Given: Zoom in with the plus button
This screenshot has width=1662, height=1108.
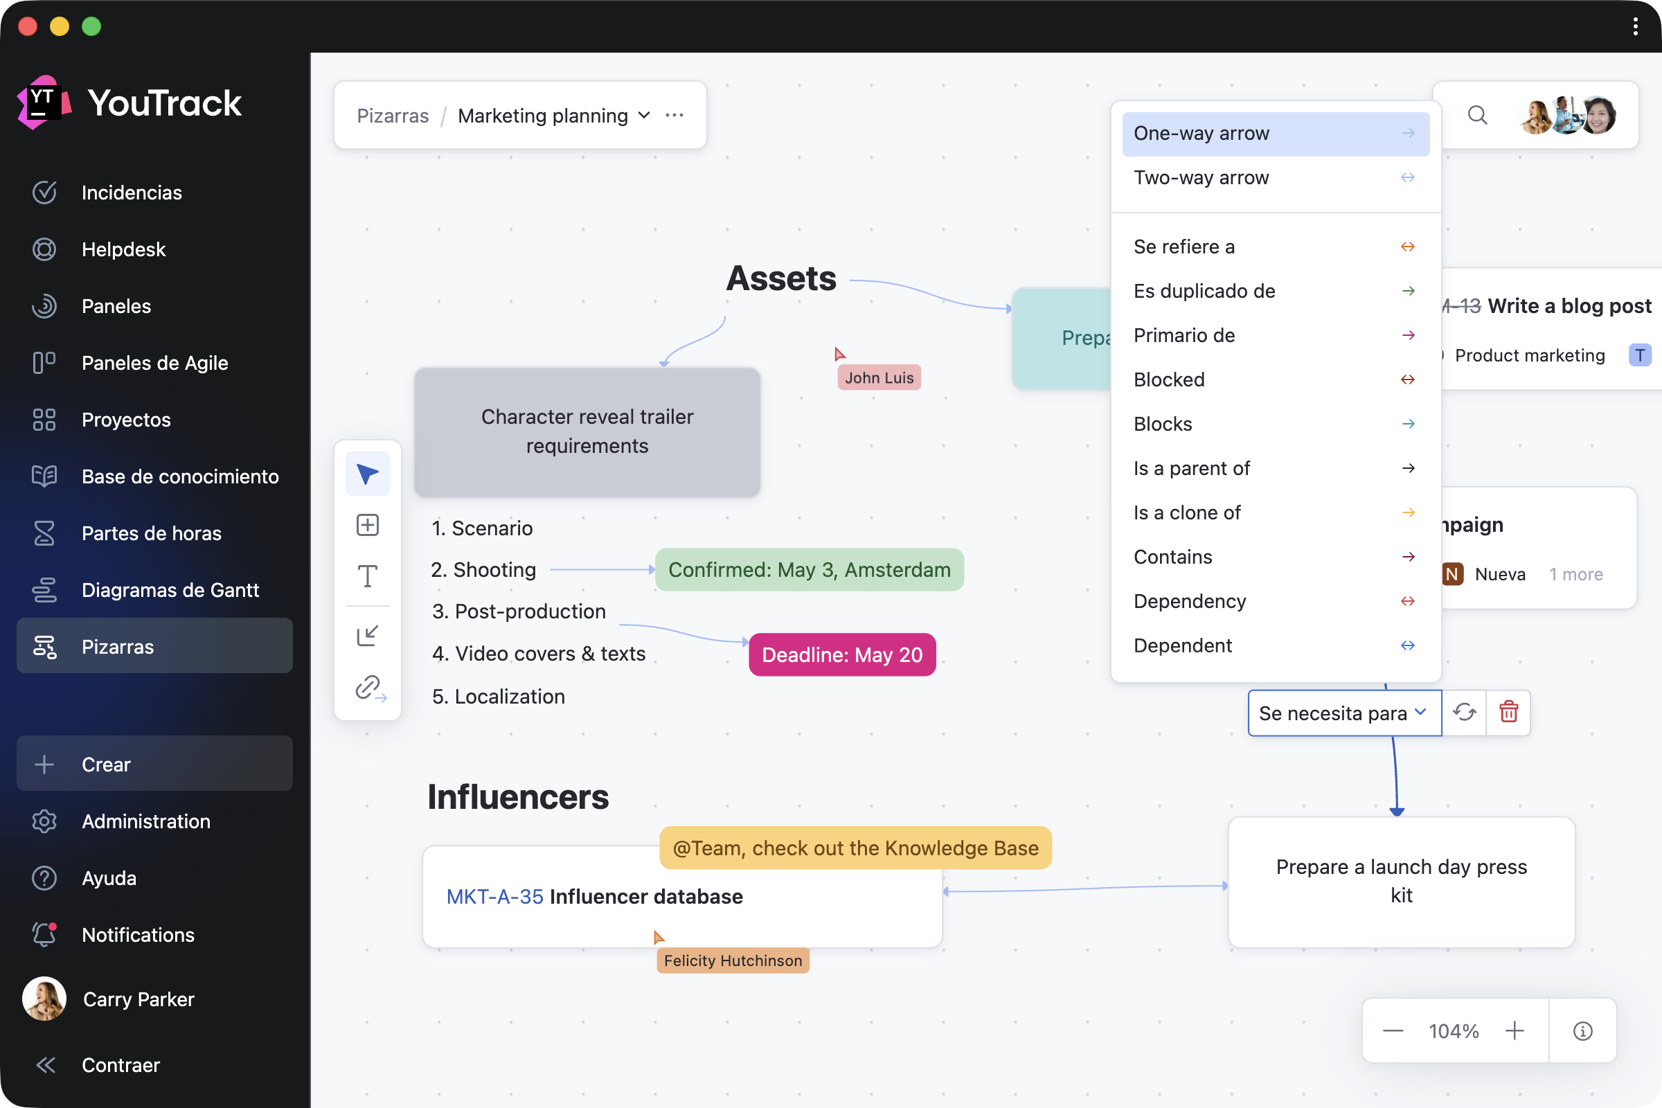Looking at the screenshot, I should coord(1514,1031).
